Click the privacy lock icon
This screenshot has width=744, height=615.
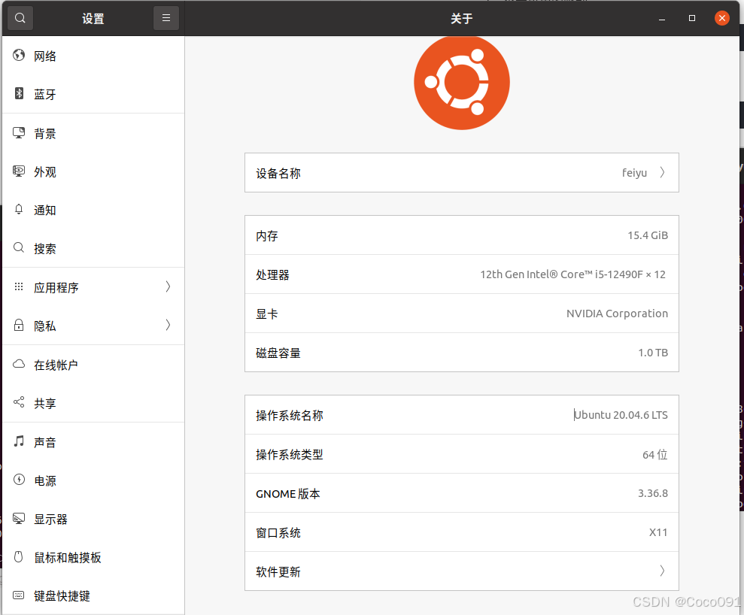(19, 326)
